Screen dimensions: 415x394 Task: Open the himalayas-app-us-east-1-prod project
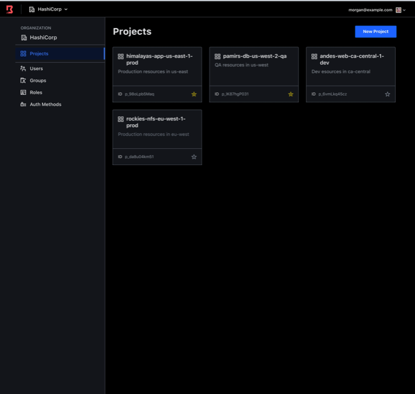pyautogui.click(x=159, y=60)
